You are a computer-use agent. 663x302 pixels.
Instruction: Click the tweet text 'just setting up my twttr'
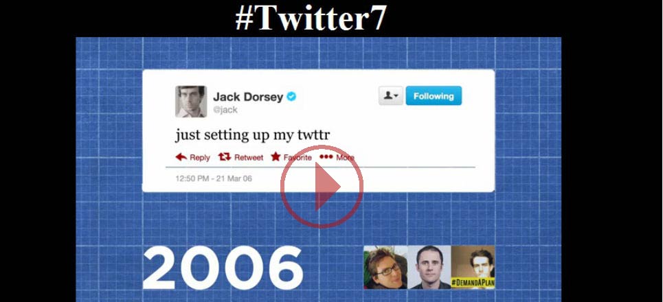coord(252,135)
